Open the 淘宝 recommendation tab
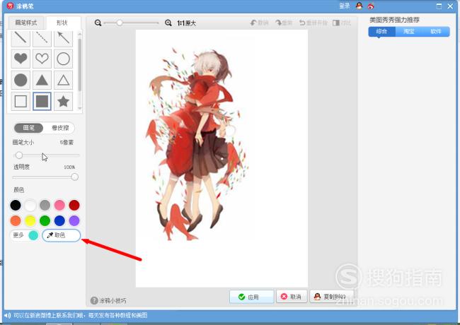 point(408,31)
